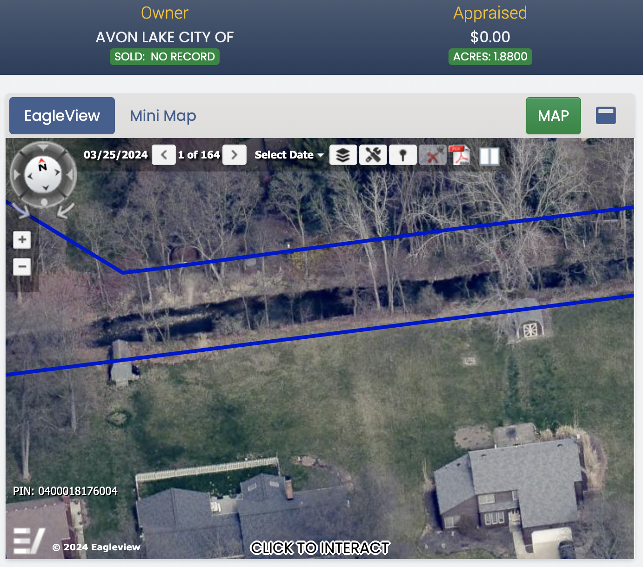Select the EagleView tab
The width and height of the screenshot is (643, 567).
click(62, 116)
